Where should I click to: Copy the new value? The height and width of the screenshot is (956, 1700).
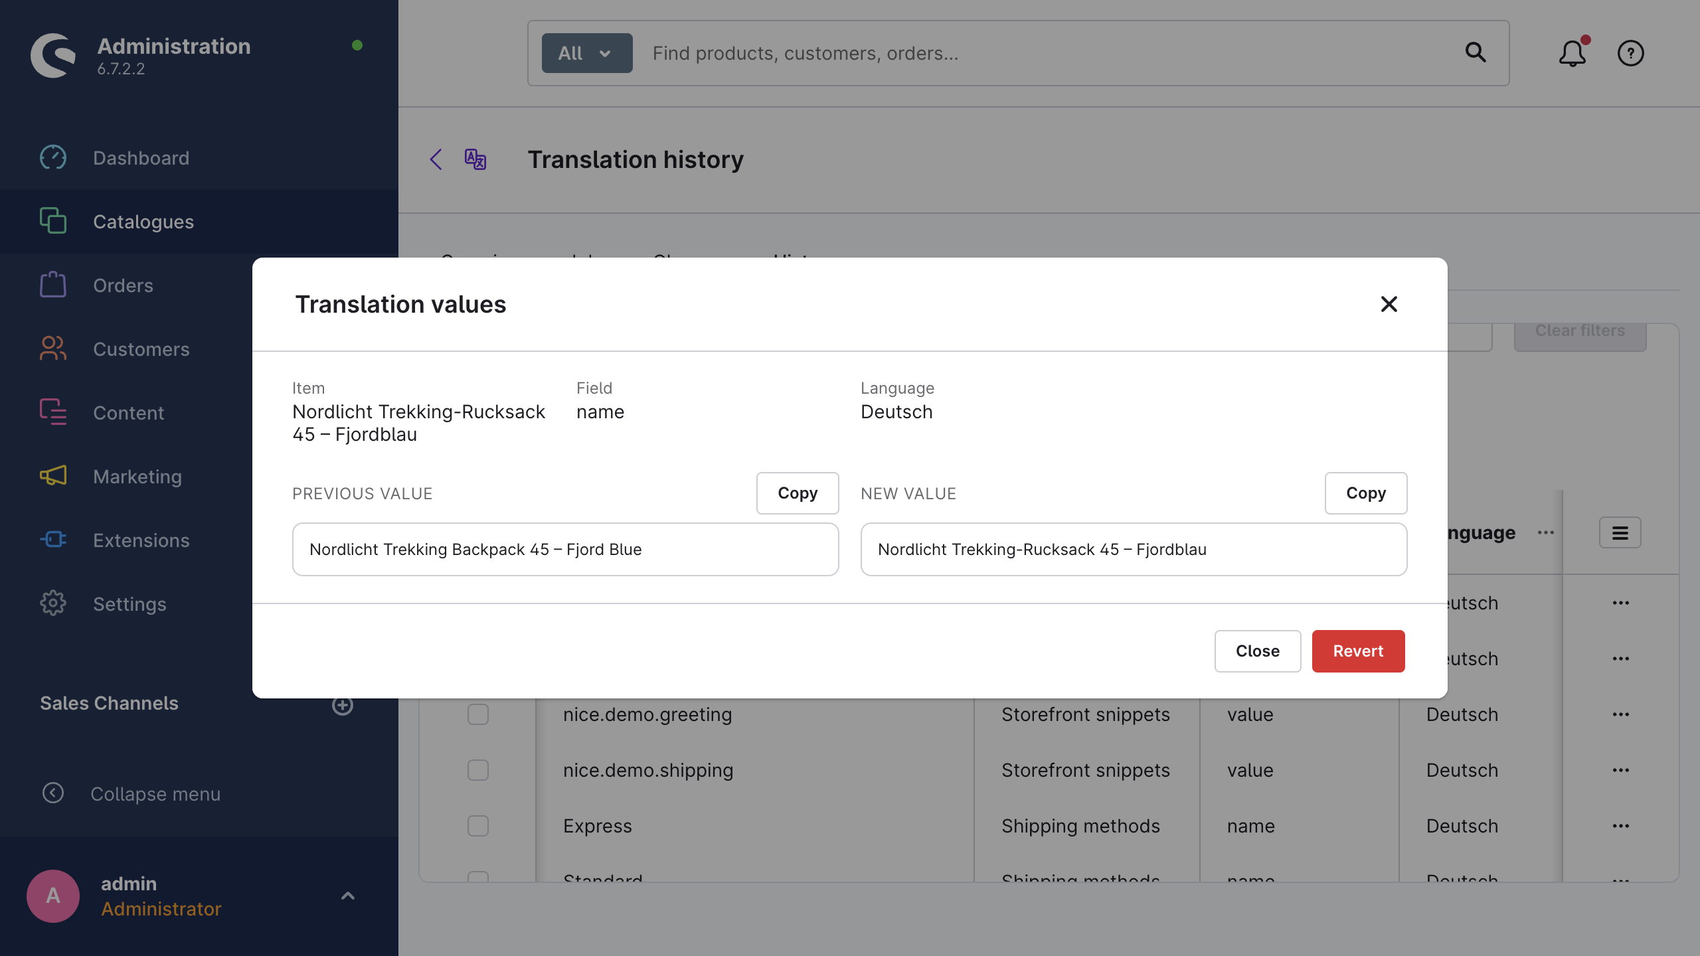1366,493
